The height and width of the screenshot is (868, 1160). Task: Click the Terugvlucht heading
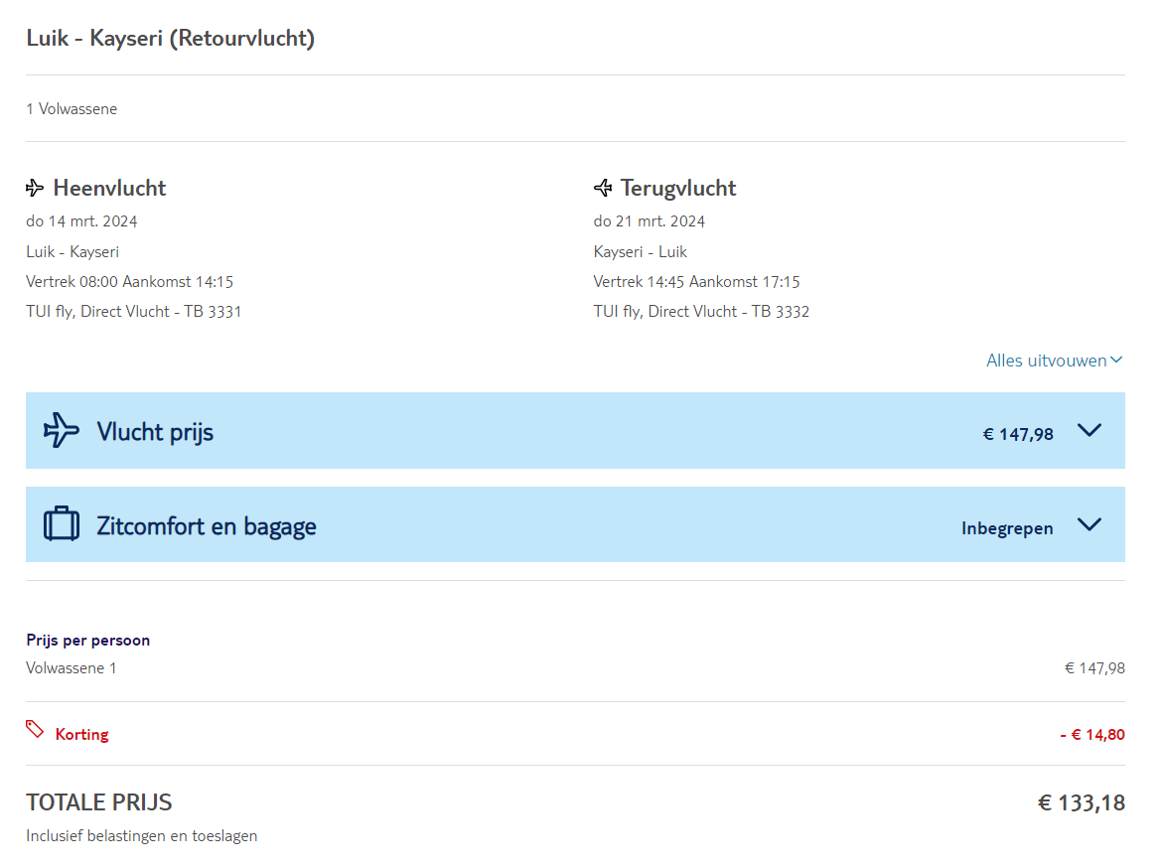point(678,188)
